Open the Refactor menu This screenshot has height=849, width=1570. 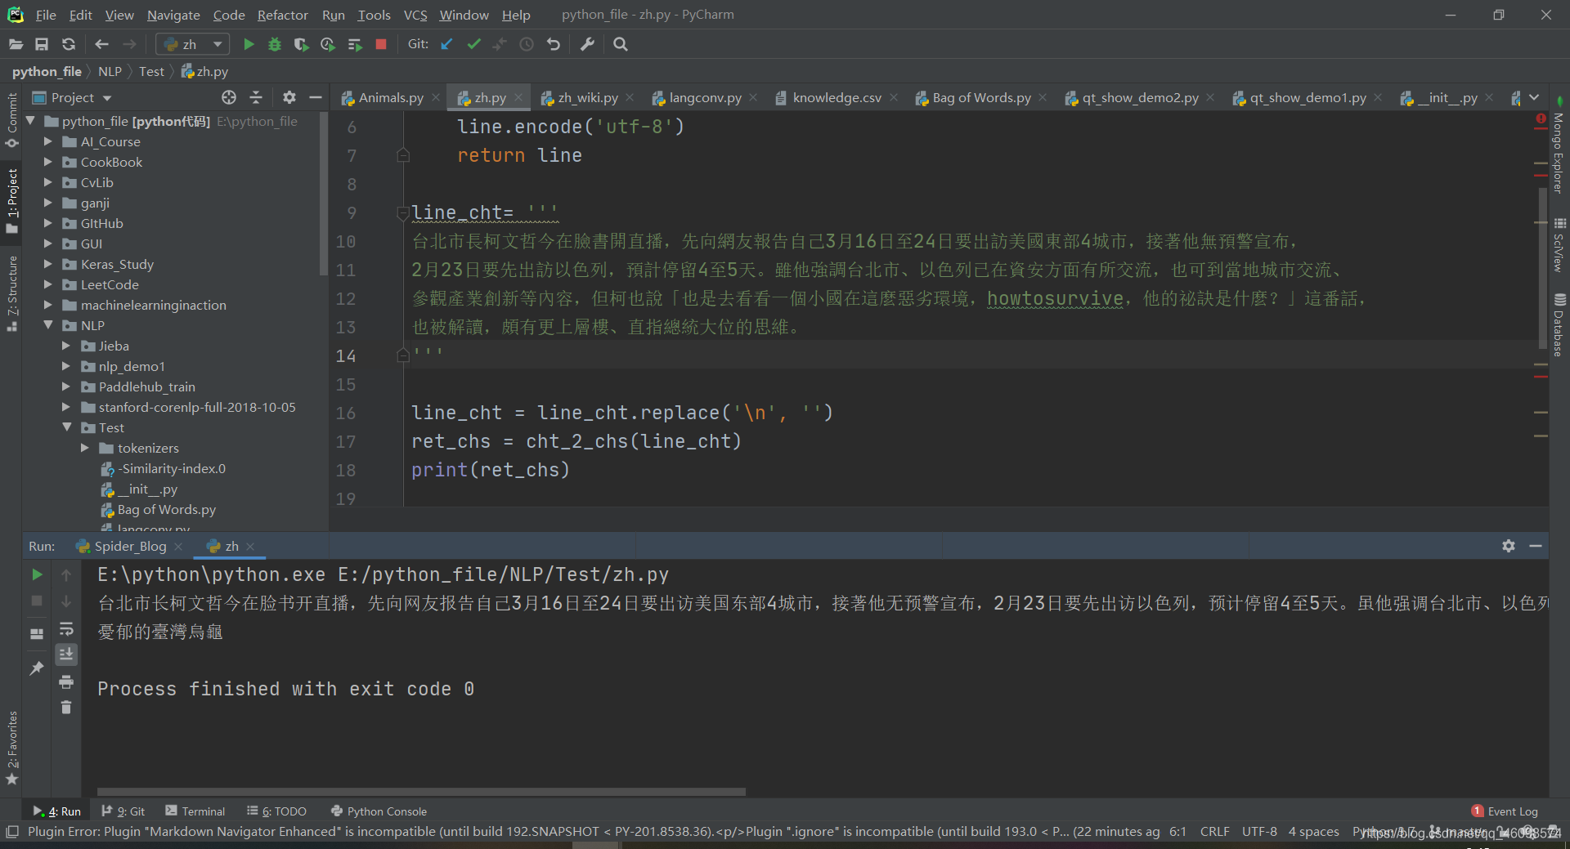283,15
